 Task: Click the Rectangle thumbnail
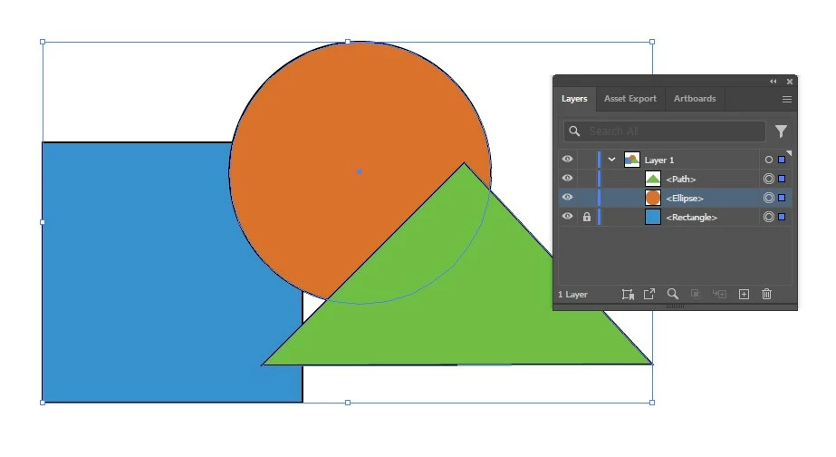click(653, 217)
